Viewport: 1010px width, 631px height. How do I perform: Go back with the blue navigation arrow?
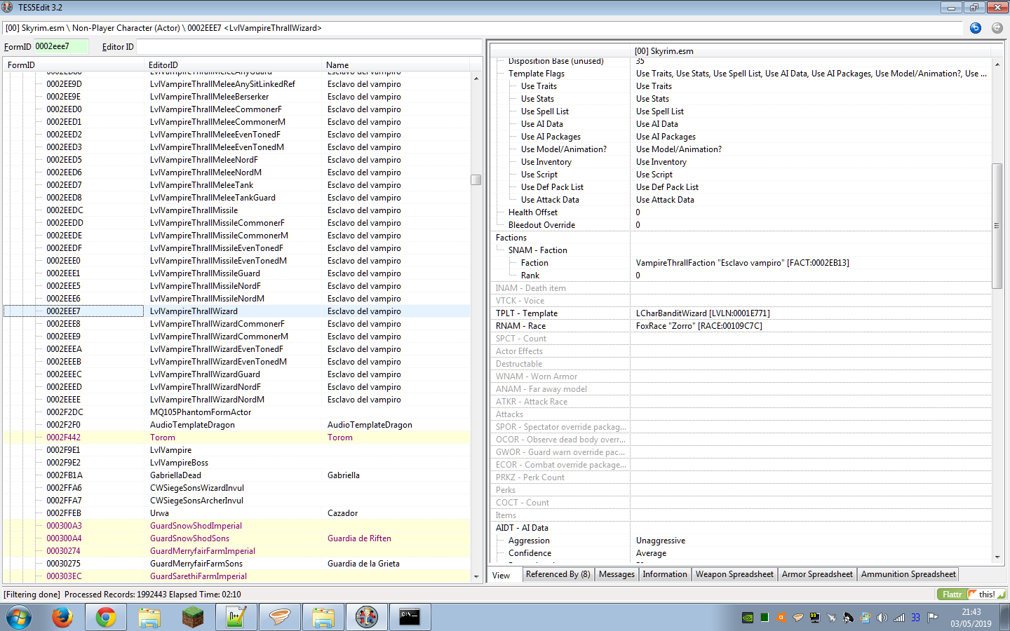pyautogui.click(x=975, y=28)
